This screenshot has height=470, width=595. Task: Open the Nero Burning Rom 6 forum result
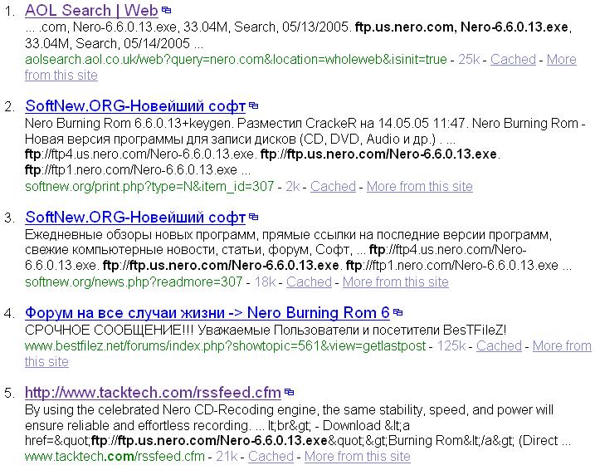207,313
